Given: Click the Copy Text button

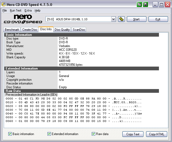Looking at the screenshot, I should 133,134.
